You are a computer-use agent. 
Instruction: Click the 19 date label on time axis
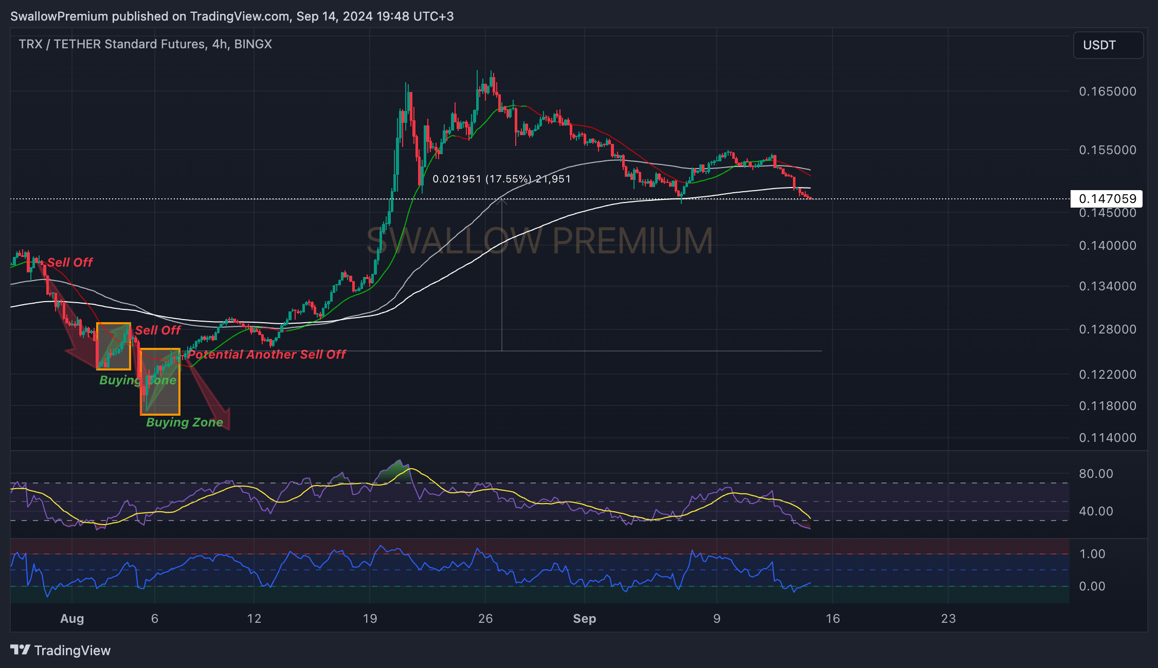[370, 619]
